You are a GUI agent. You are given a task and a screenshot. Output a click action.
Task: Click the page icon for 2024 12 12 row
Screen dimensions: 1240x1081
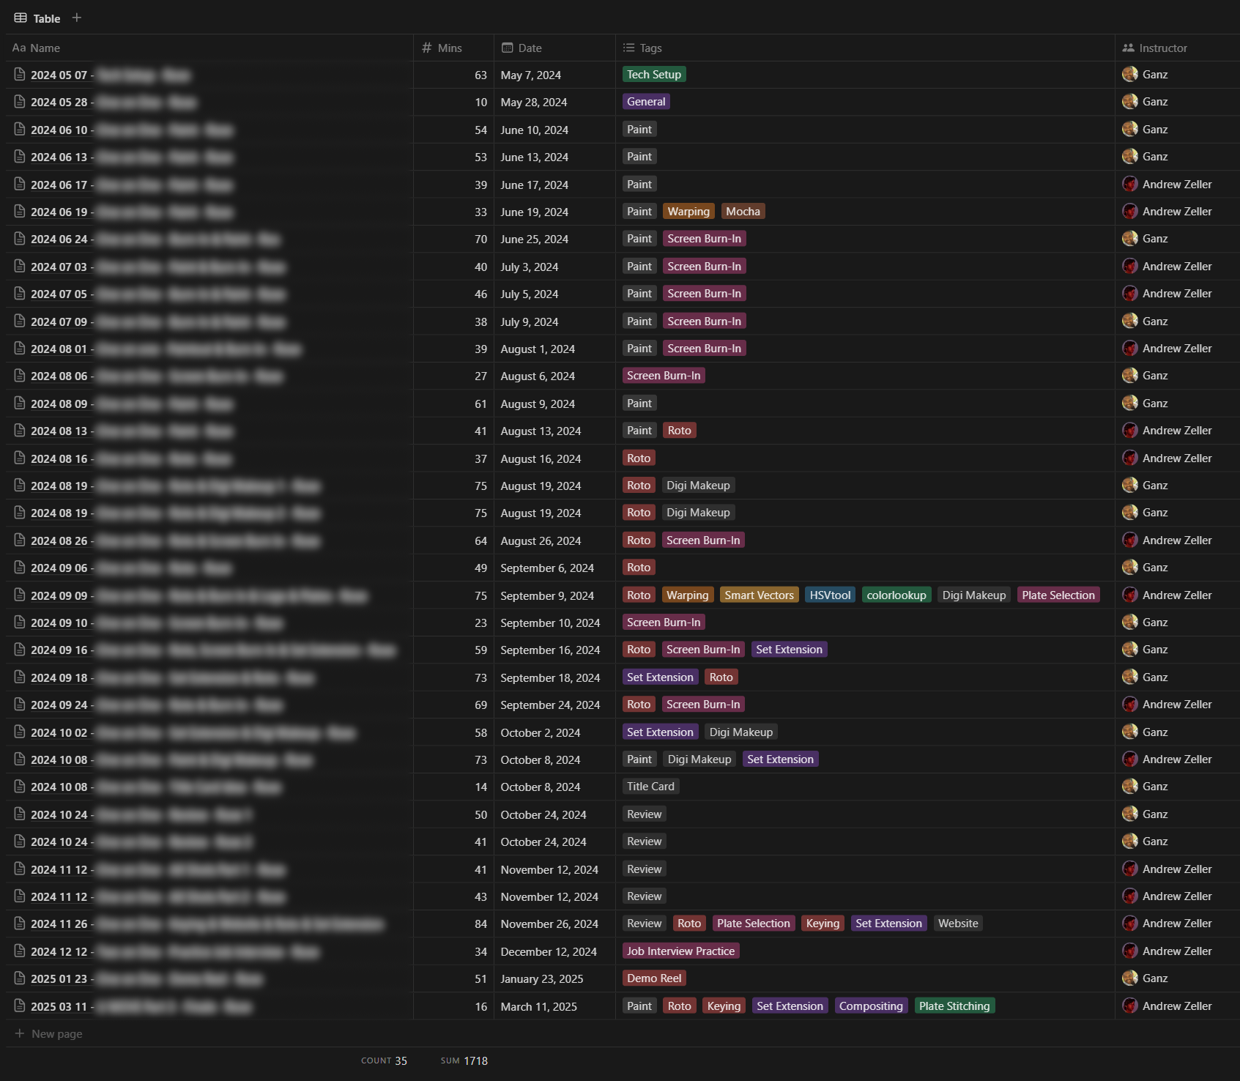[x=20, y=951]
